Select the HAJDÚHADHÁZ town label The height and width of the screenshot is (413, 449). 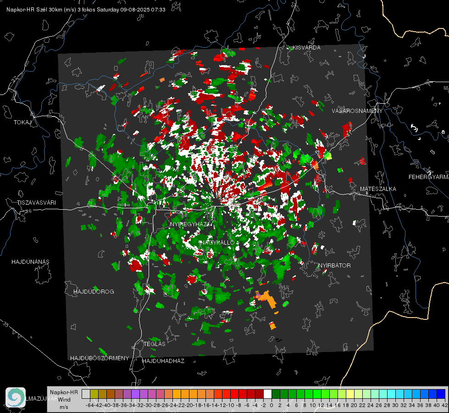click(x=163, y=361)
